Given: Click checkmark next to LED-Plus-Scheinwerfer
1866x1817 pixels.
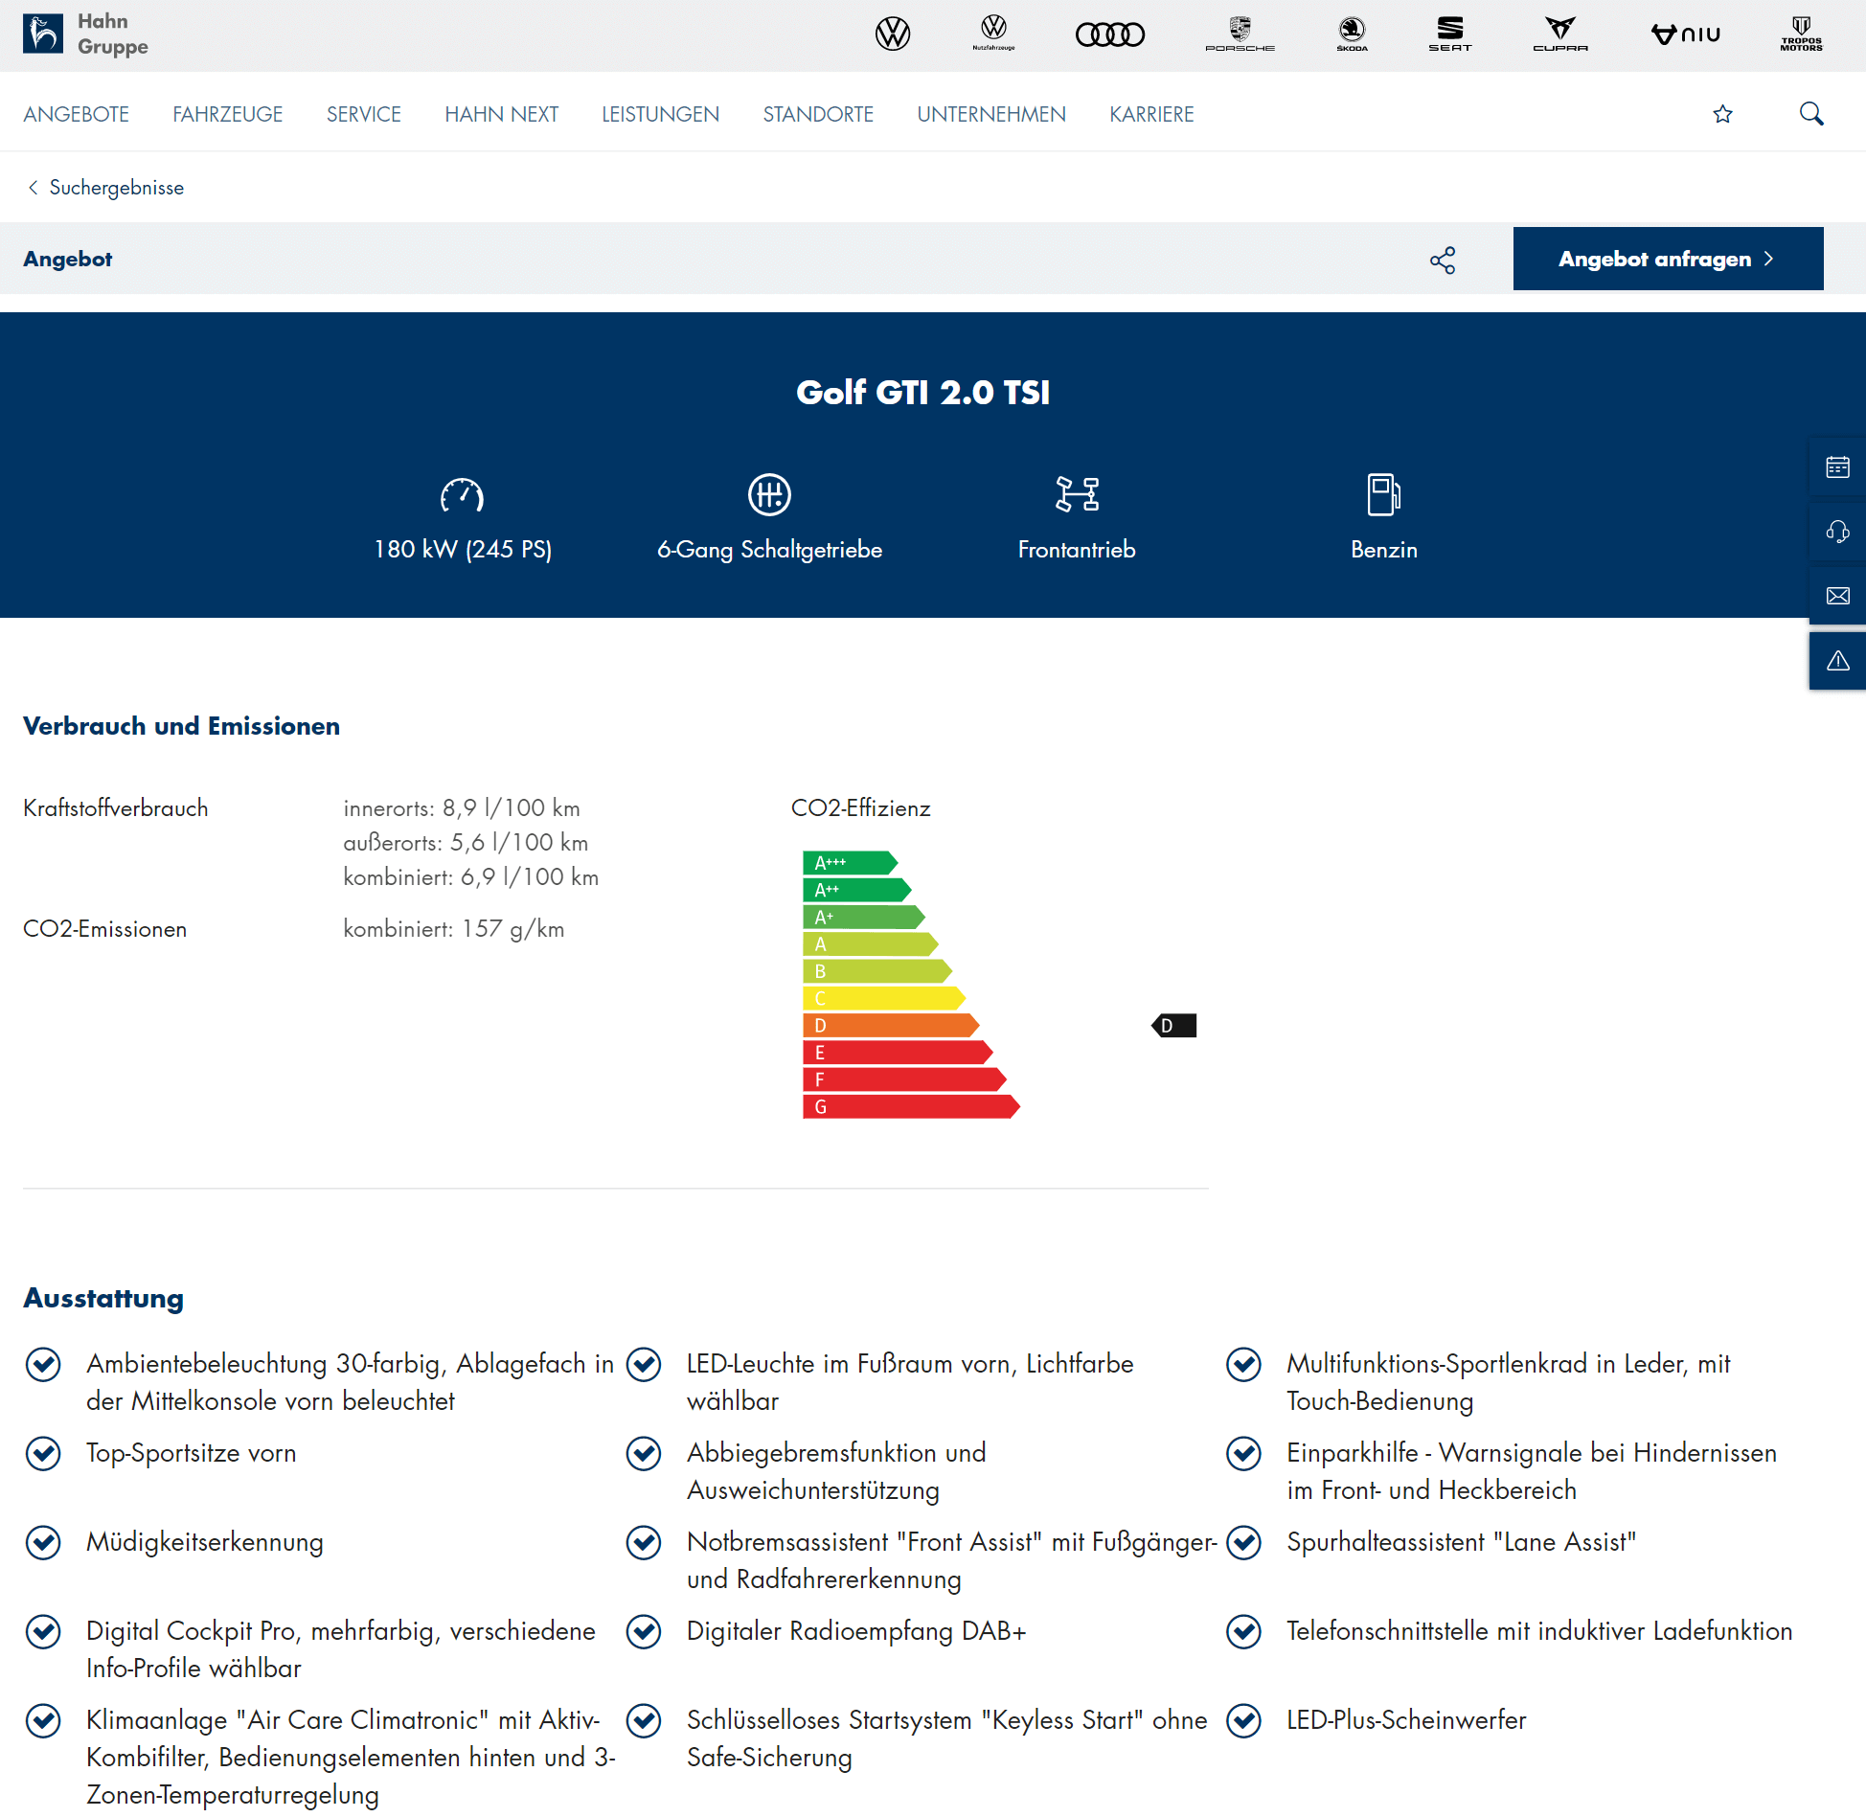Looking at the screenshot, I should point(1243,1721).
